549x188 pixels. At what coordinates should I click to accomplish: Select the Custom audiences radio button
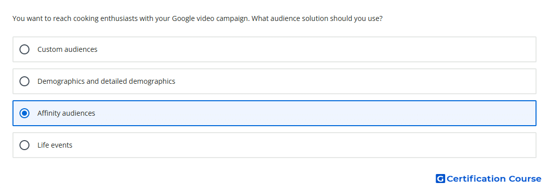[x=24, y=49]
